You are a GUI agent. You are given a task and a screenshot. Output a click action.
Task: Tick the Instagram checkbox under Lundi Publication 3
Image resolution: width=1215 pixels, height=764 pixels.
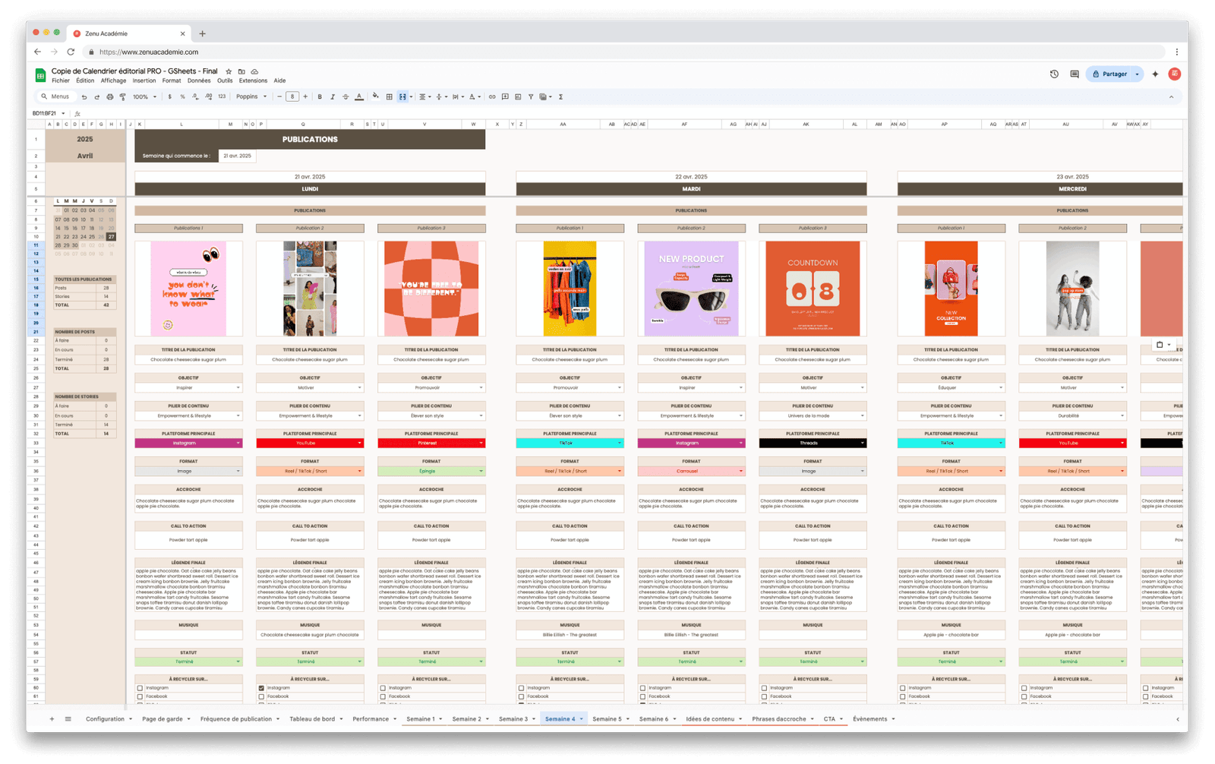coord(383,688)
